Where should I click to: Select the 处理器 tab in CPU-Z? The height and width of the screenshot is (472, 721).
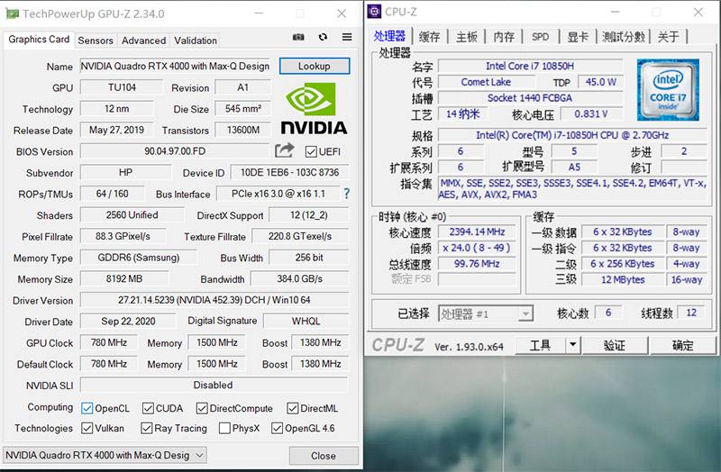389,36
